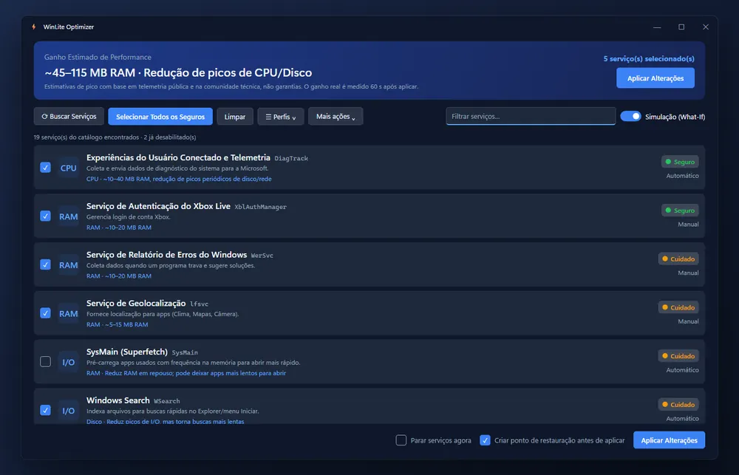The image size is (739, 475).
Task: Click the I/O icon for SysMain (Superfetch)
Action: 68,362
